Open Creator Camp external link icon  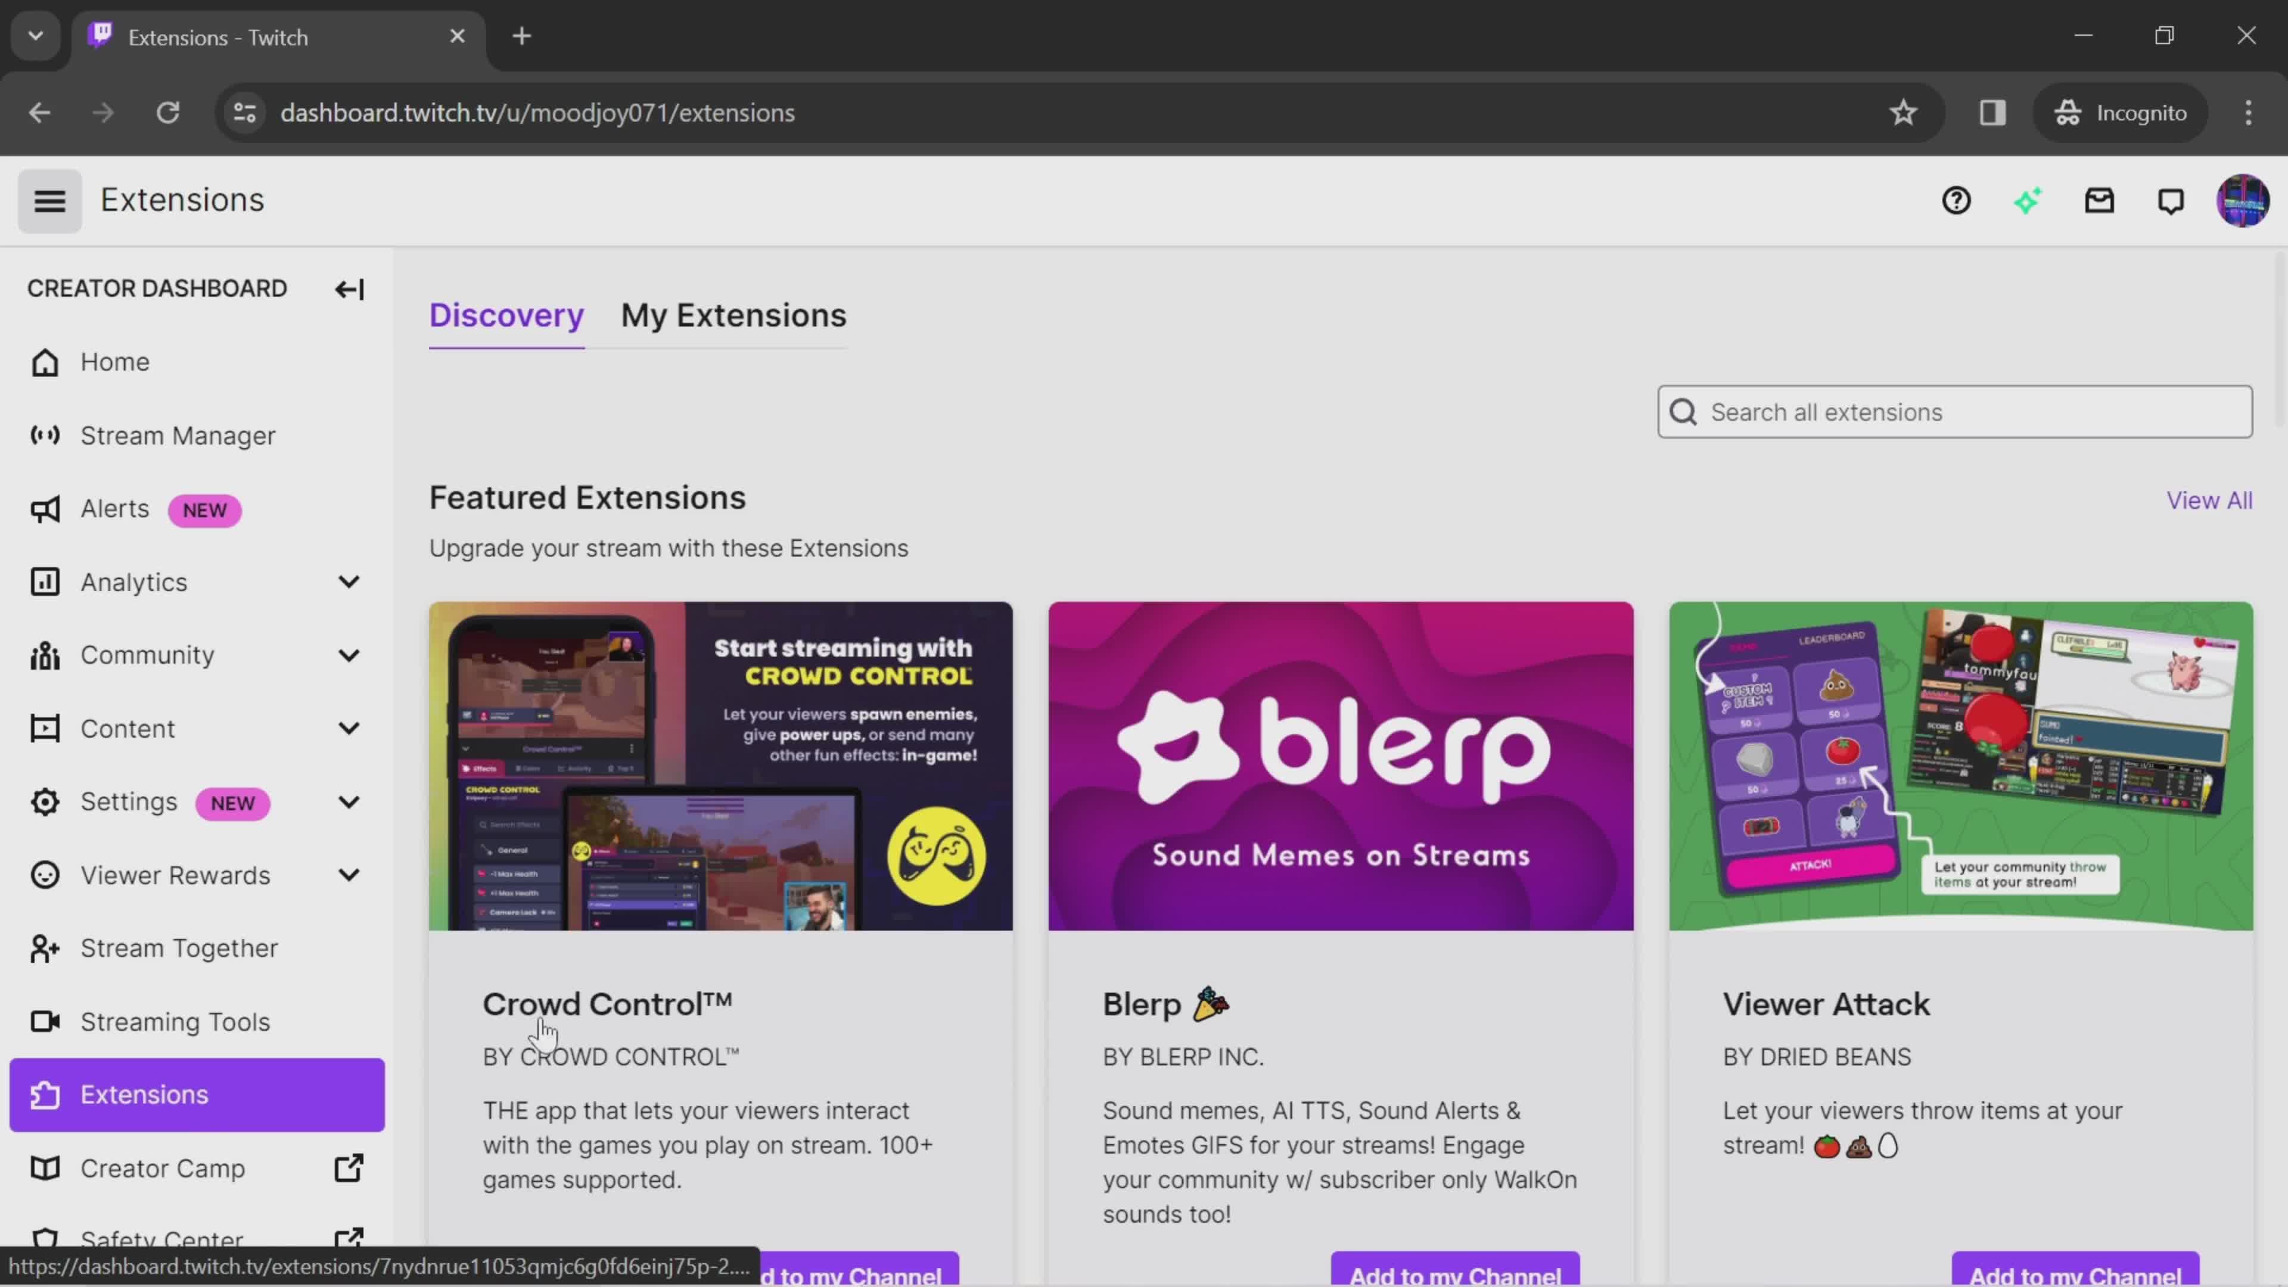[349, 1168]
